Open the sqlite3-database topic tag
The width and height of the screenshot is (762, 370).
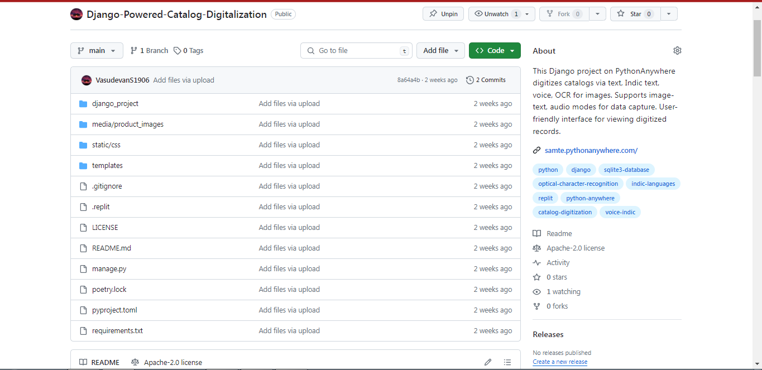tap(626, 170)
